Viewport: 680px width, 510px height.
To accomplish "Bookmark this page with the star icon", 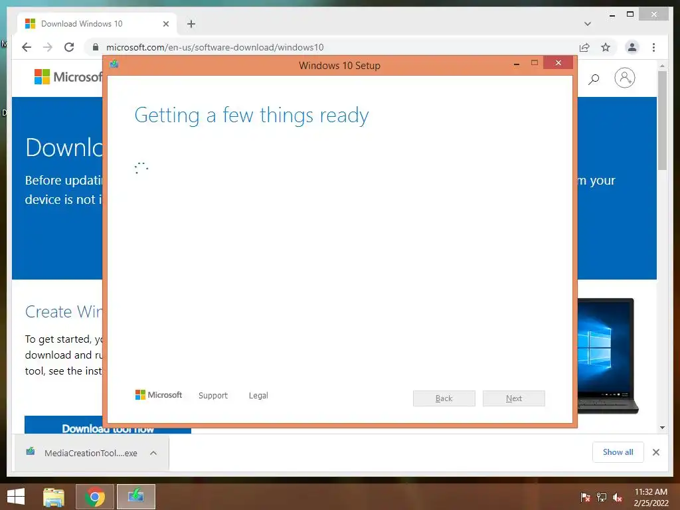I will pos(606,47).
